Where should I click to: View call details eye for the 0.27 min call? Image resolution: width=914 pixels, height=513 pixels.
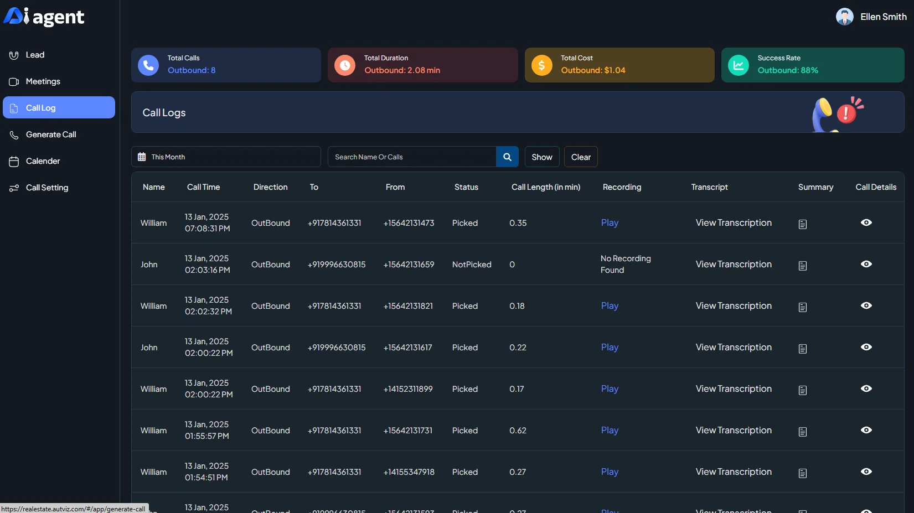pyautogui.click(x=866, y=471)
